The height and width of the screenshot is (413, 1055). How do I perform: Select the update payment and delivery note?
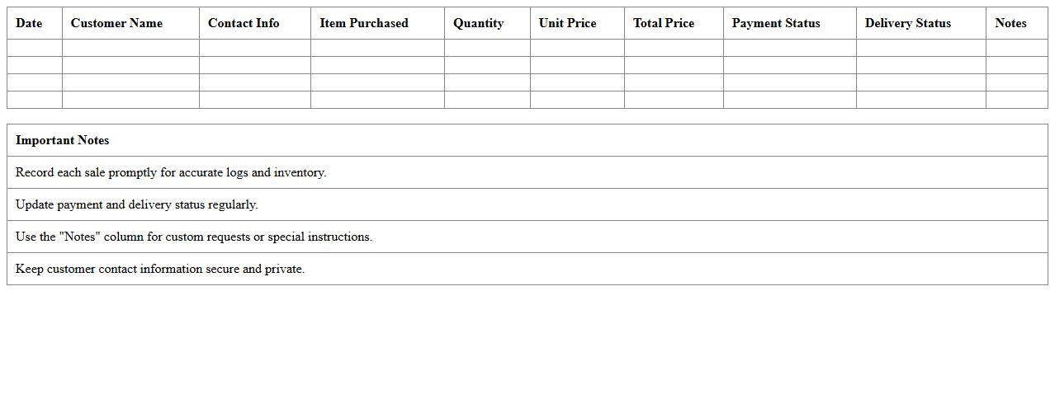coord(137,204)
